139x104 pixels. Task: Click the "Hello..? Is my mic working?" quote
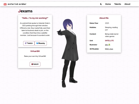(x=35, y=18)
